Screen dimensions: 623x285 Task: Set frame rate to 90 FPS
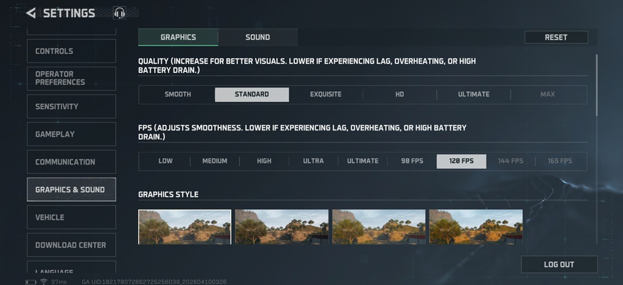[412, 161]
